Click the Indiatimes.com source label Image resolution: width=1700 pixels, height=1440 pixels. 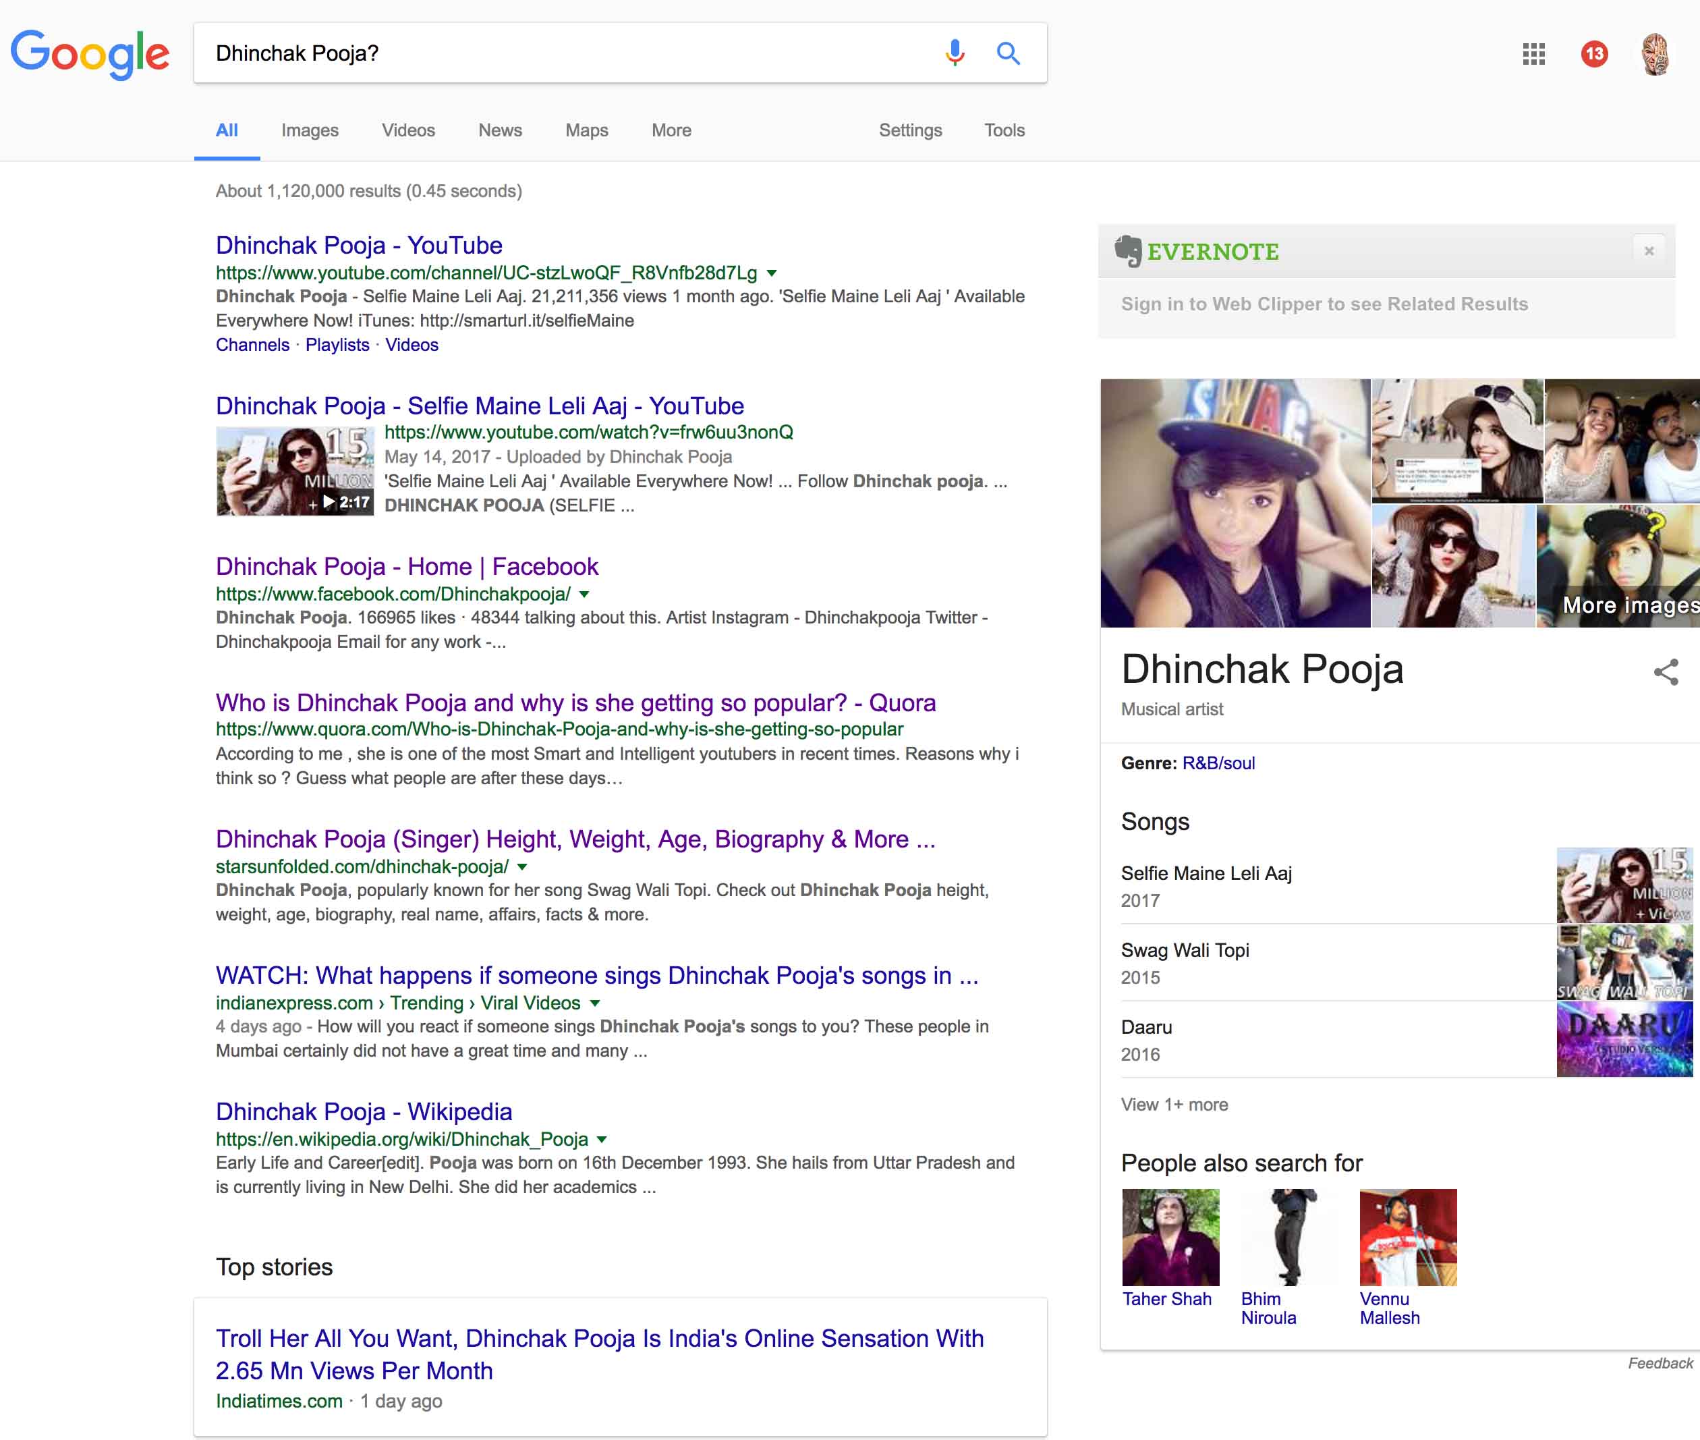click(279, 1402)
